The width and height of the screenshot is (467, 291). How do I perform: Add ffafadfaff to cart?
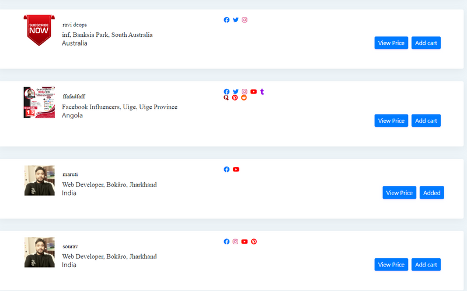(x=426, y=120)
